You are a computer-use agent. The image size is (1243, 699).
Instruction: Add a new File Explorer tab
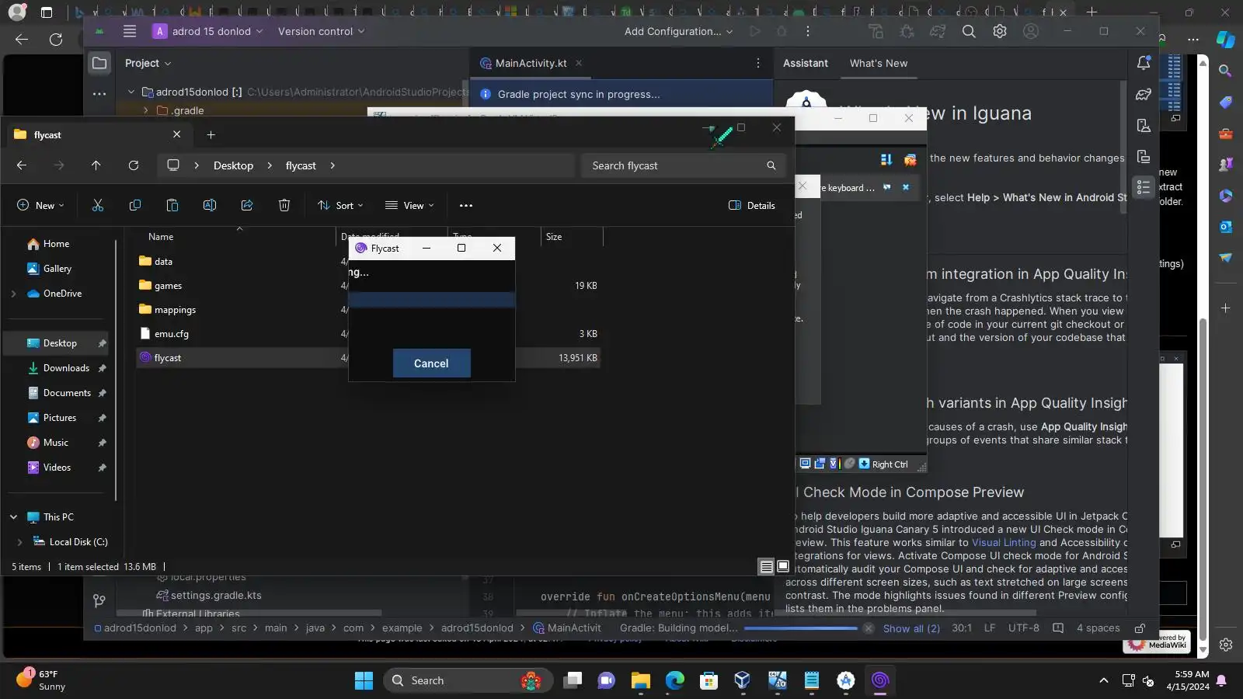pos(211,134)
